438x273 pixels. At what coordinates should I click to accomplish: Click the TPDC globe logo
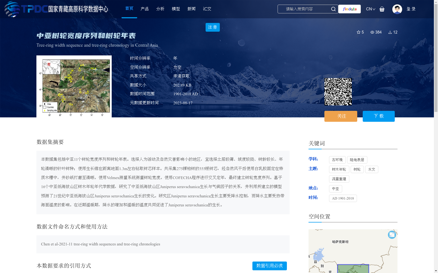[x=12, y=9]
